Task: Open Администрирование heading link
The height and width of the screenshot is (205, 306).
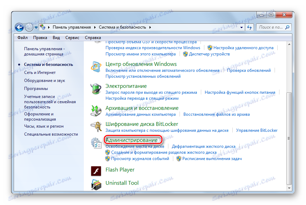Action: (x=132, y=140)
